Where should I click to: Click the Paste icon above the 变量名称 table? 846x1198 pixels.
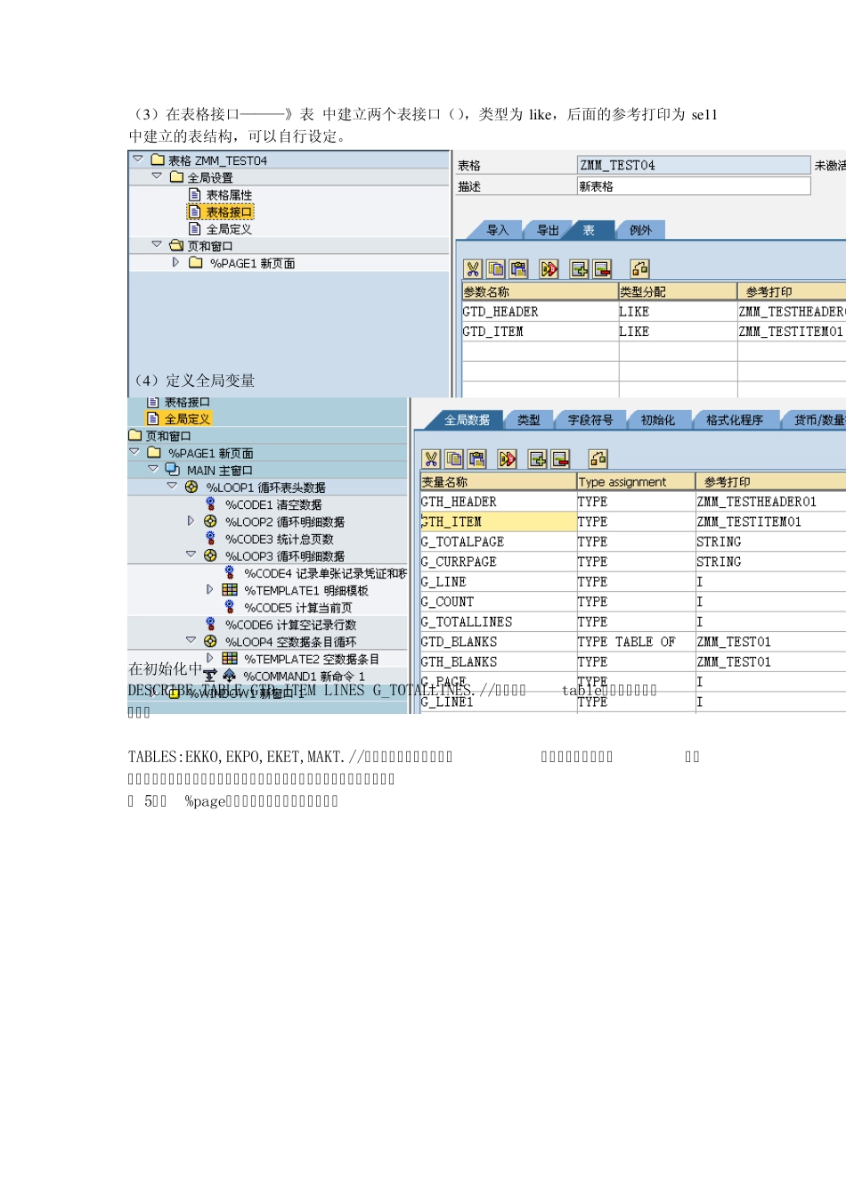point(477,459)
